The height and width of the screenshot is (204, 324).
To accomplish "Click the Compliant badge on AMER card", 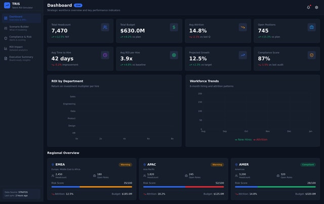I will click(308, 165).
